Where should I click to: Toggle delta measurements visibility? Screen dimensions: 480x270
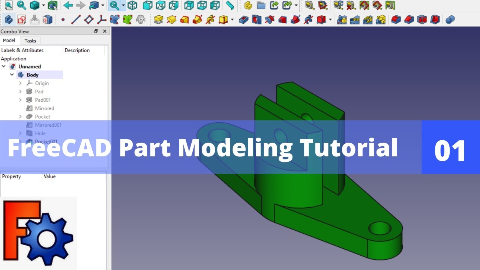[x=390, y=5]
